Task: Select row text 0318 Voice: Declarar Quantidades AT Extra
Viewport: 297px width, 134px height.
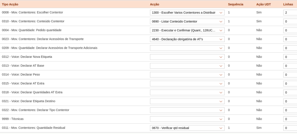Action: point(32,92)
